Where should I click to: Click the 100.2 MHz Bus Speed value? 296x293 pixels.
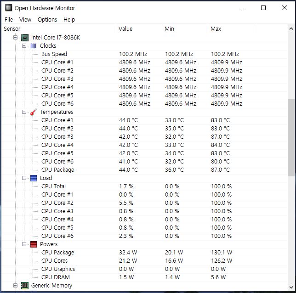pyautogui.click(x=133, y=54)
